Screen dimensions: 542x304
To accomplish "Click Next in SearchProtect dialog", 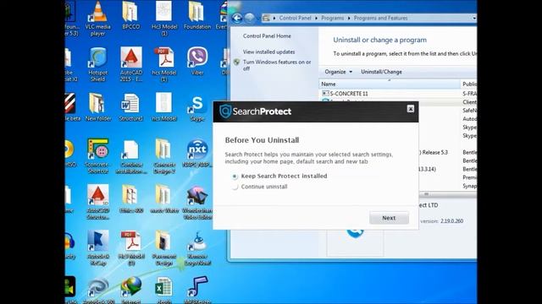I will click(389, 218).
